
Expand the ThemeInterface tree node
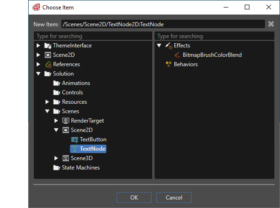(38, 46)
